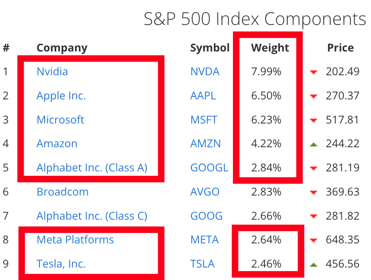371x280 pixels.
Task: Click the GOOGL ticker symbol
Action: 209,168
